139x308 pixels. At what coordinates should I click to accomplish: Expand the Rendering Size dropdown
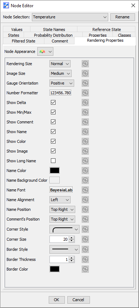tap(60, 64)
